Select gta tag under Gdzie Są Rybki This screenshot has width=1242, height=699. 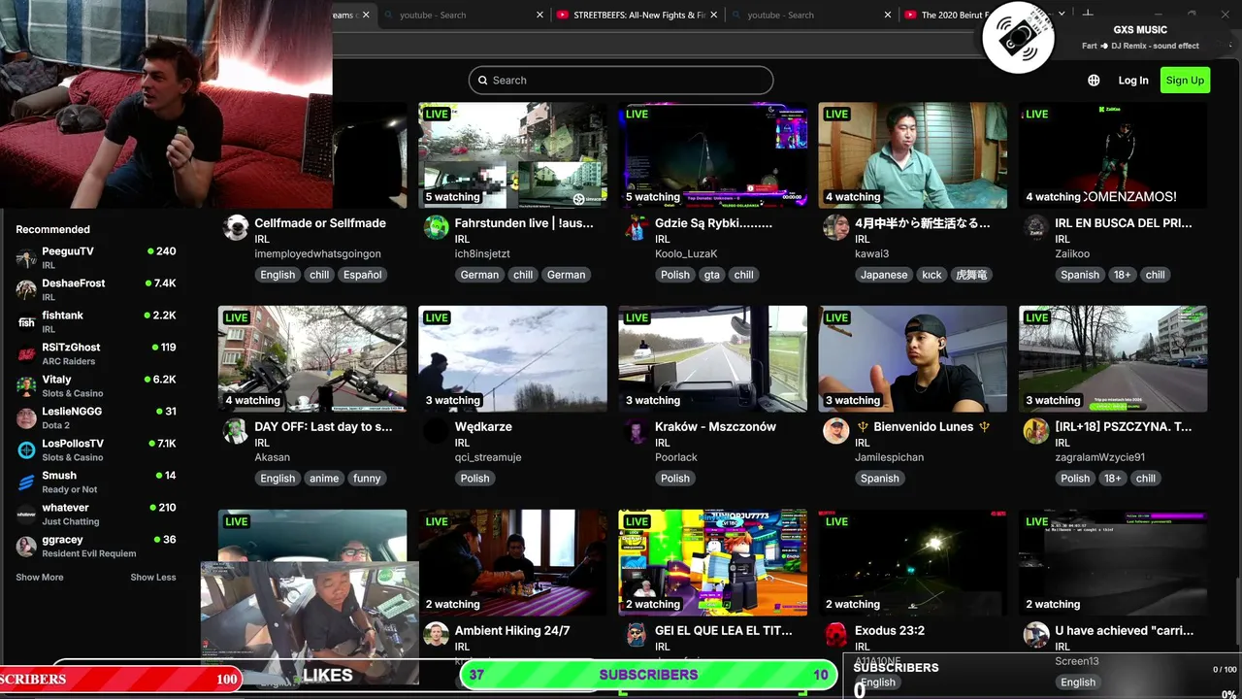712,275
